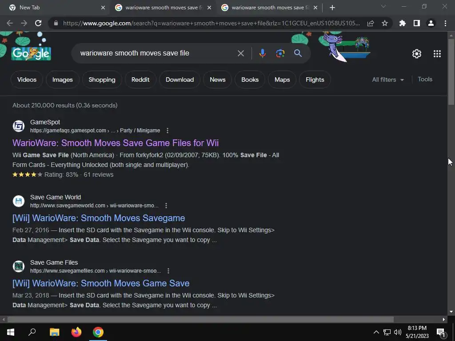Click the horizontal scrollbar right arrow
The height and width of the screenshot is (341, 455).
click(444, 320)
